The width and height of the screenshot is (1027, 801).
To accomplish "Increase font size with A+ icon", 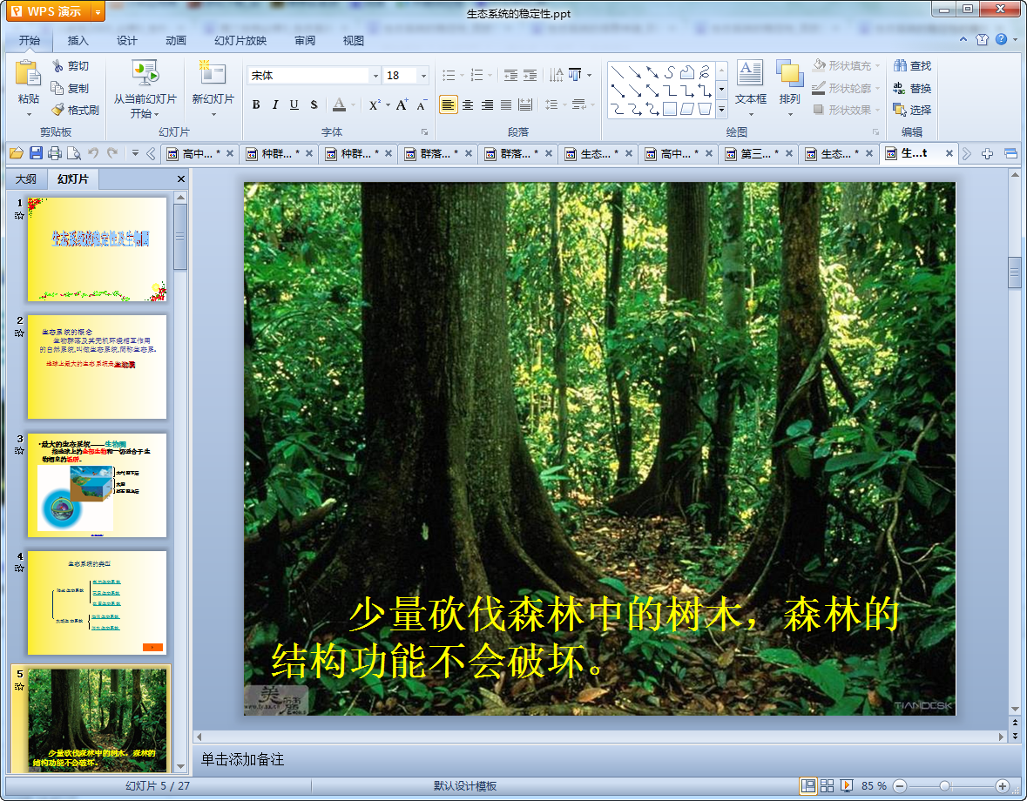I will pyautogui.click(x=402, y=104).
